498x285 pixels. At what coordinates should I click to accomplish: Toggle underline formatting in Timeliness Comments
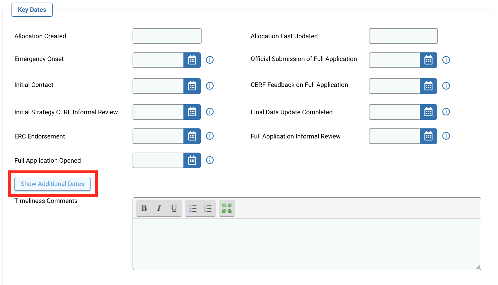click(x=174, y=208)
